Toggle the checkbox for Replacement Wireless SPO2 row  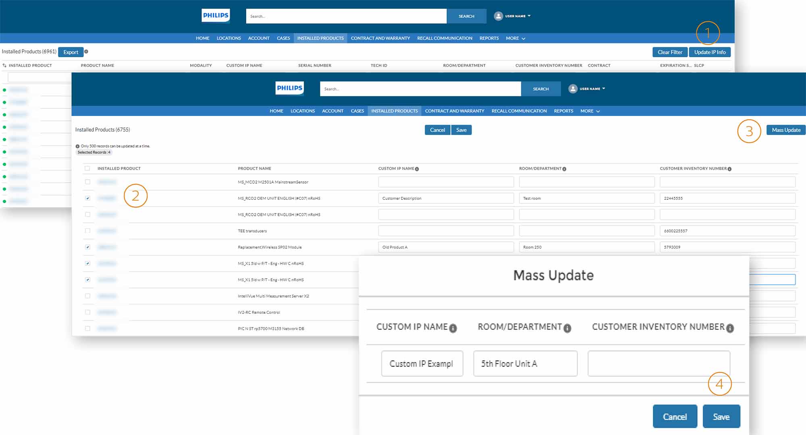[87, 247]
